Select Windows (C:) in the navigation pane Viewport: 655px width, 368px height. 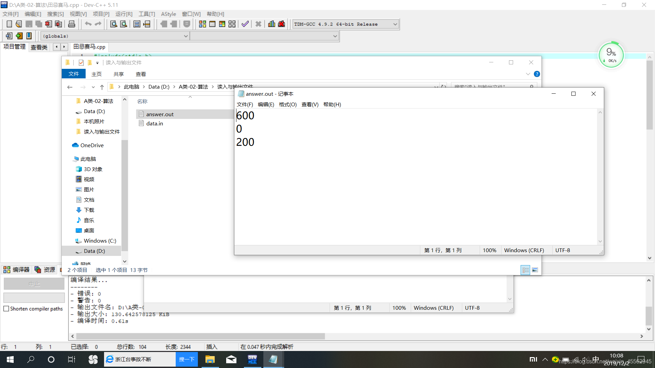pyautogui.click(x=100, y=241)
